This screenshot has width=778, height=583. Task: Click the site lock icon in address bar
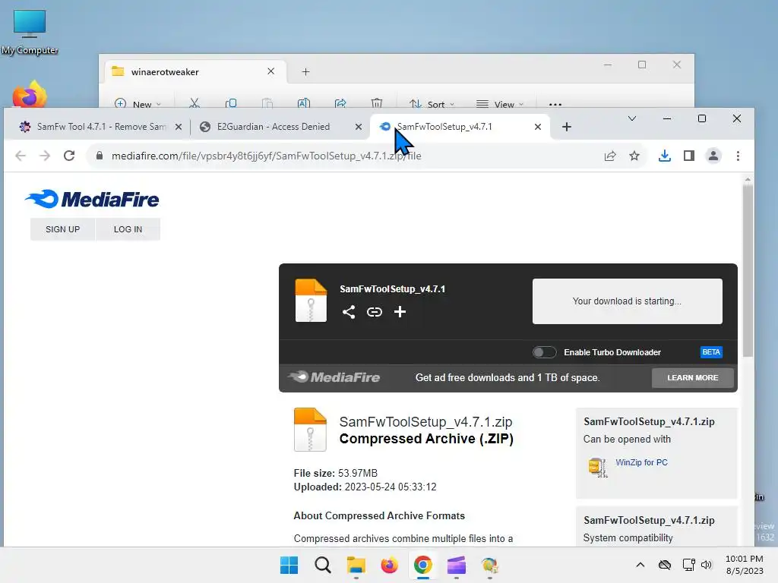[100, 156]
